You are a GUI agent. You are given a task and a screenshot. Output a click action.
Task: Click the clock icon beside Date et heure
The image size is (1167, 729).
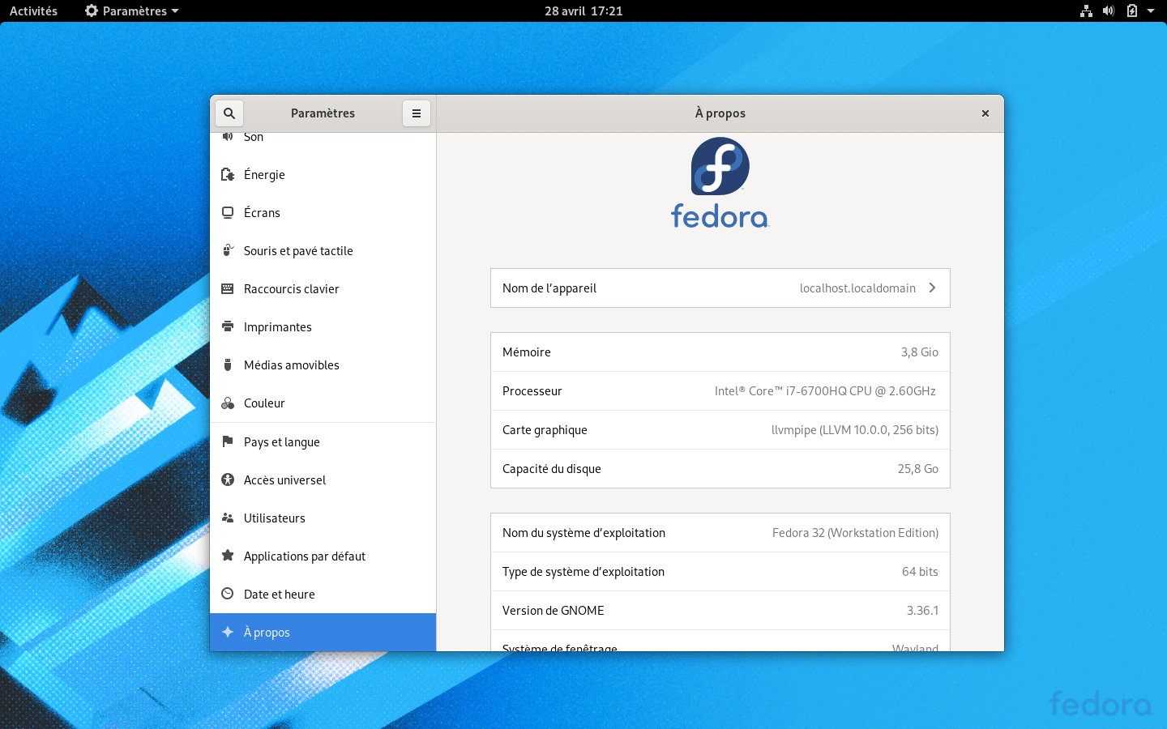(228, 595)
